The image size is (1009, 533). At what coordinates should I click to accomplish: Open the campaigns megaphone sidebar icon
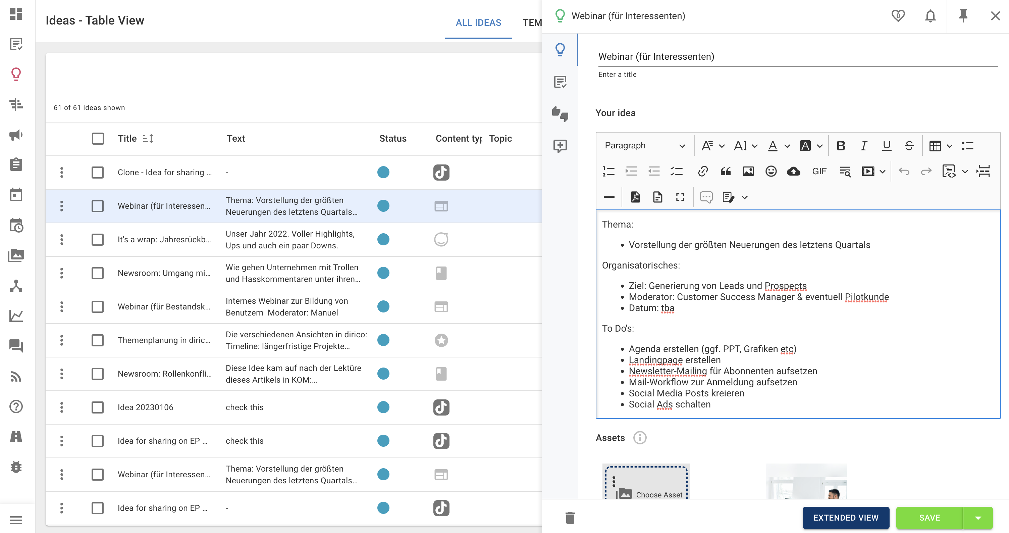(16, 135)
